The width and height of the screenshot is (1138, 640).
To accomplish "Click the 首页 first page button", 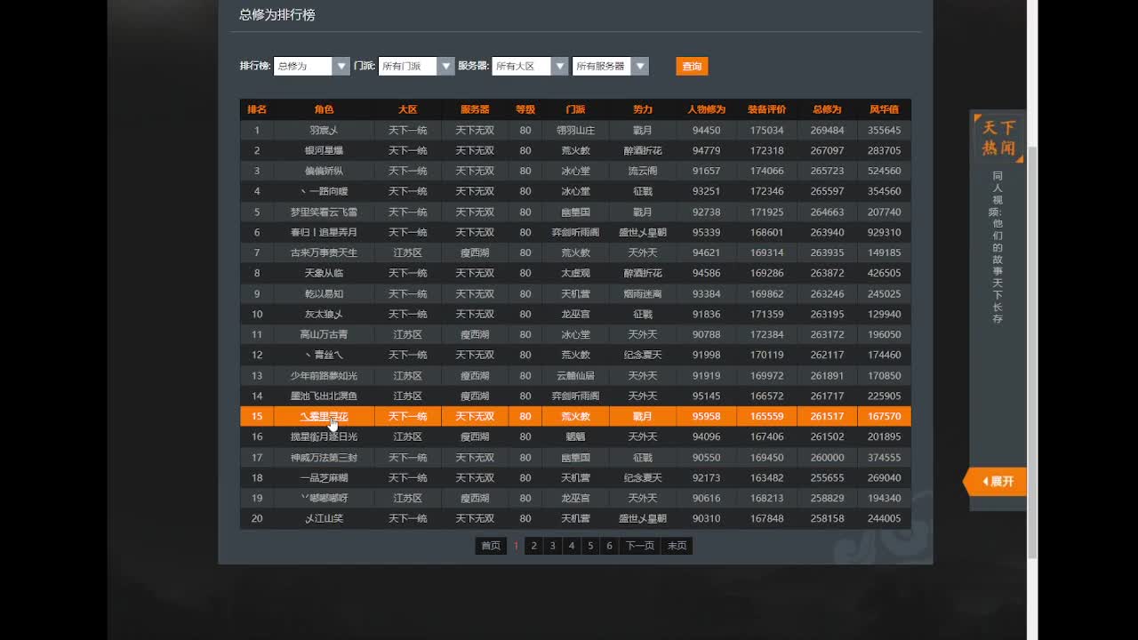I will pyautogui.click(x=491, y=546).
